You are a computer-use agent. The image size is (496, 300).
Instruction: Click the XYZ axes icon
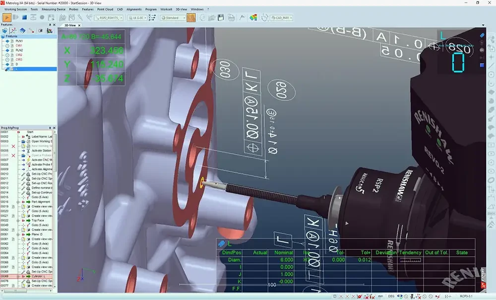[x=152, y=18]
